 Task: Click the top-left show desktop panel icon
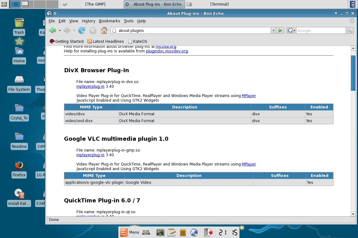pyautogui.click(x=4, y=4)
